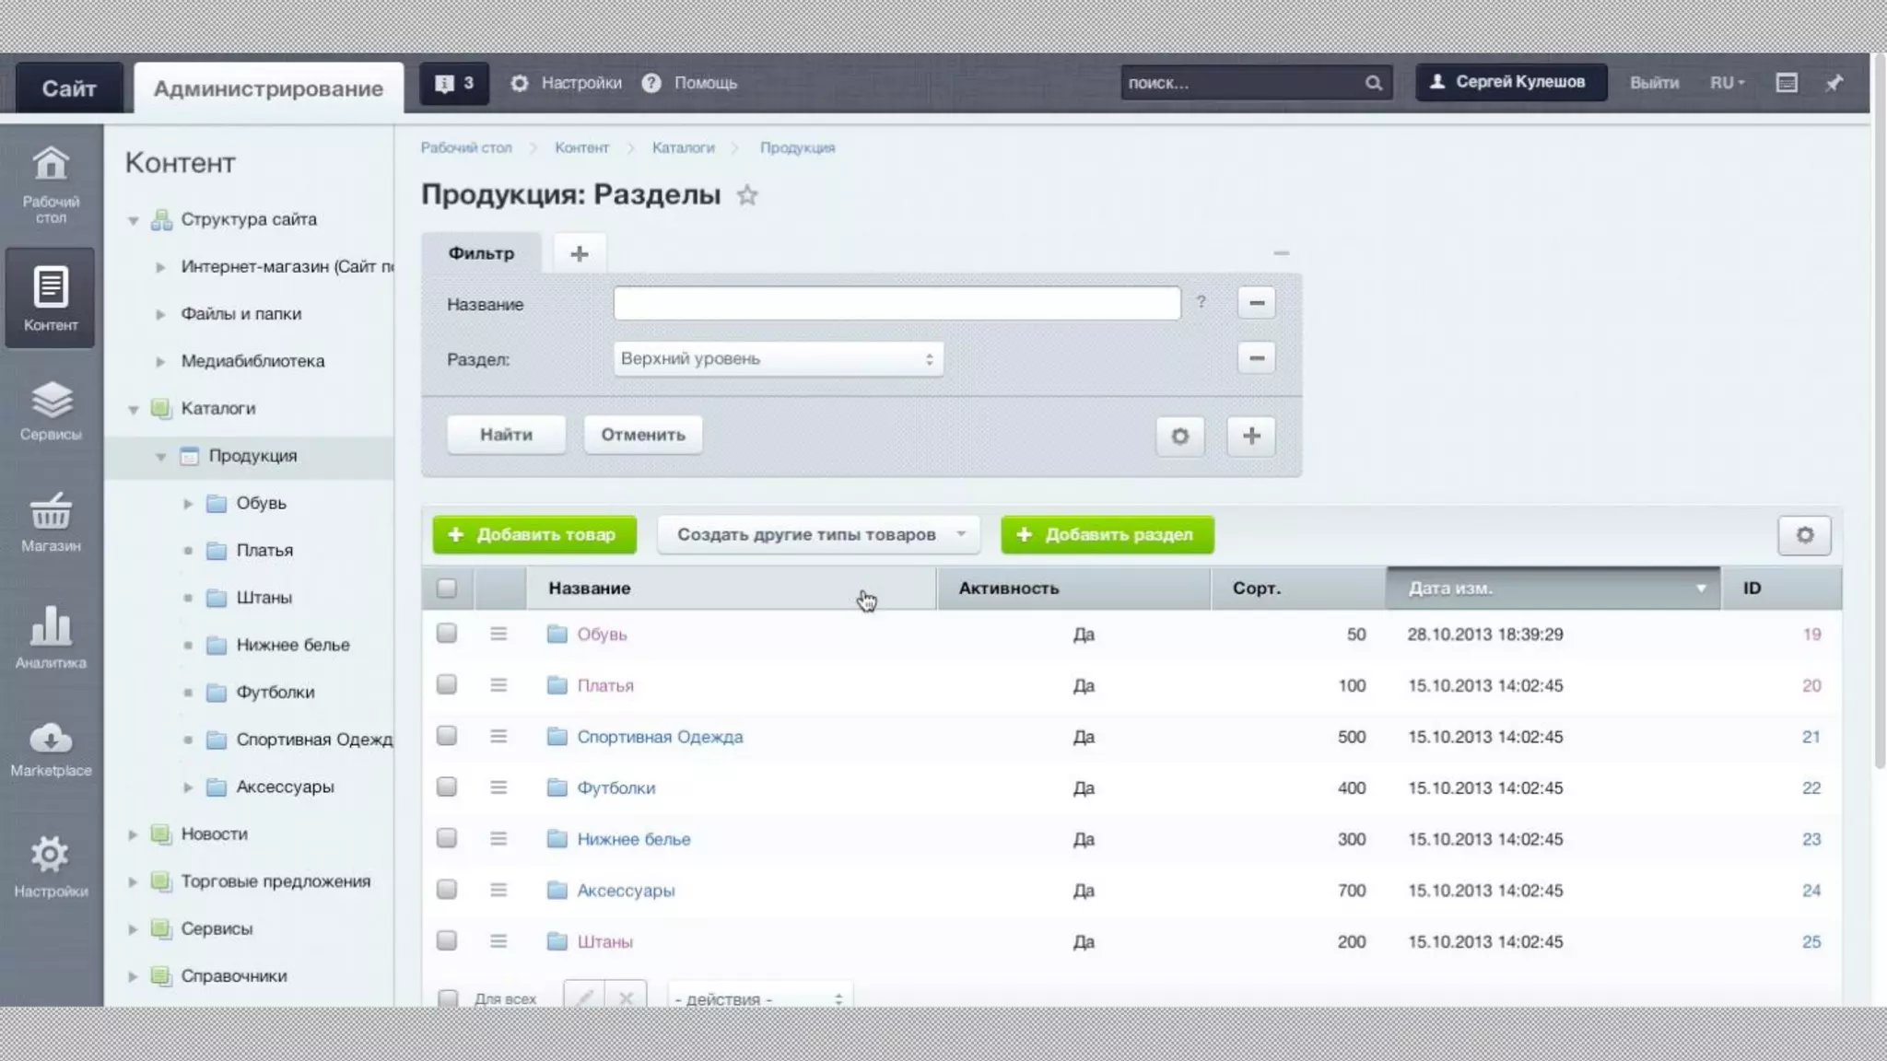This screenshot has height=1061, width=1887.
Task: Check the checkbox for Футболки row
Action: click(x=447, y=787)
